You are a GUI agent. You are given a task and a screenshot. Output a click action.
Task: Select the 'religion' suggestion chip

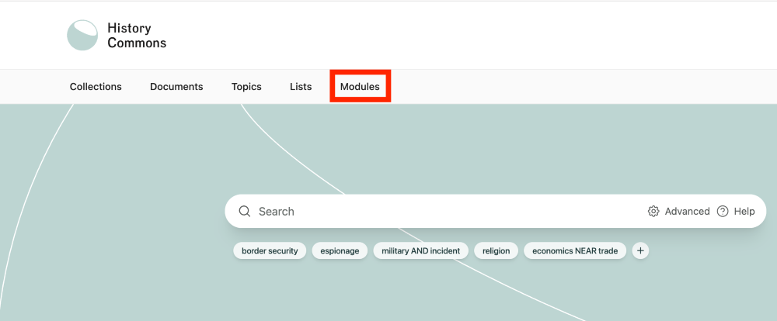496,250
